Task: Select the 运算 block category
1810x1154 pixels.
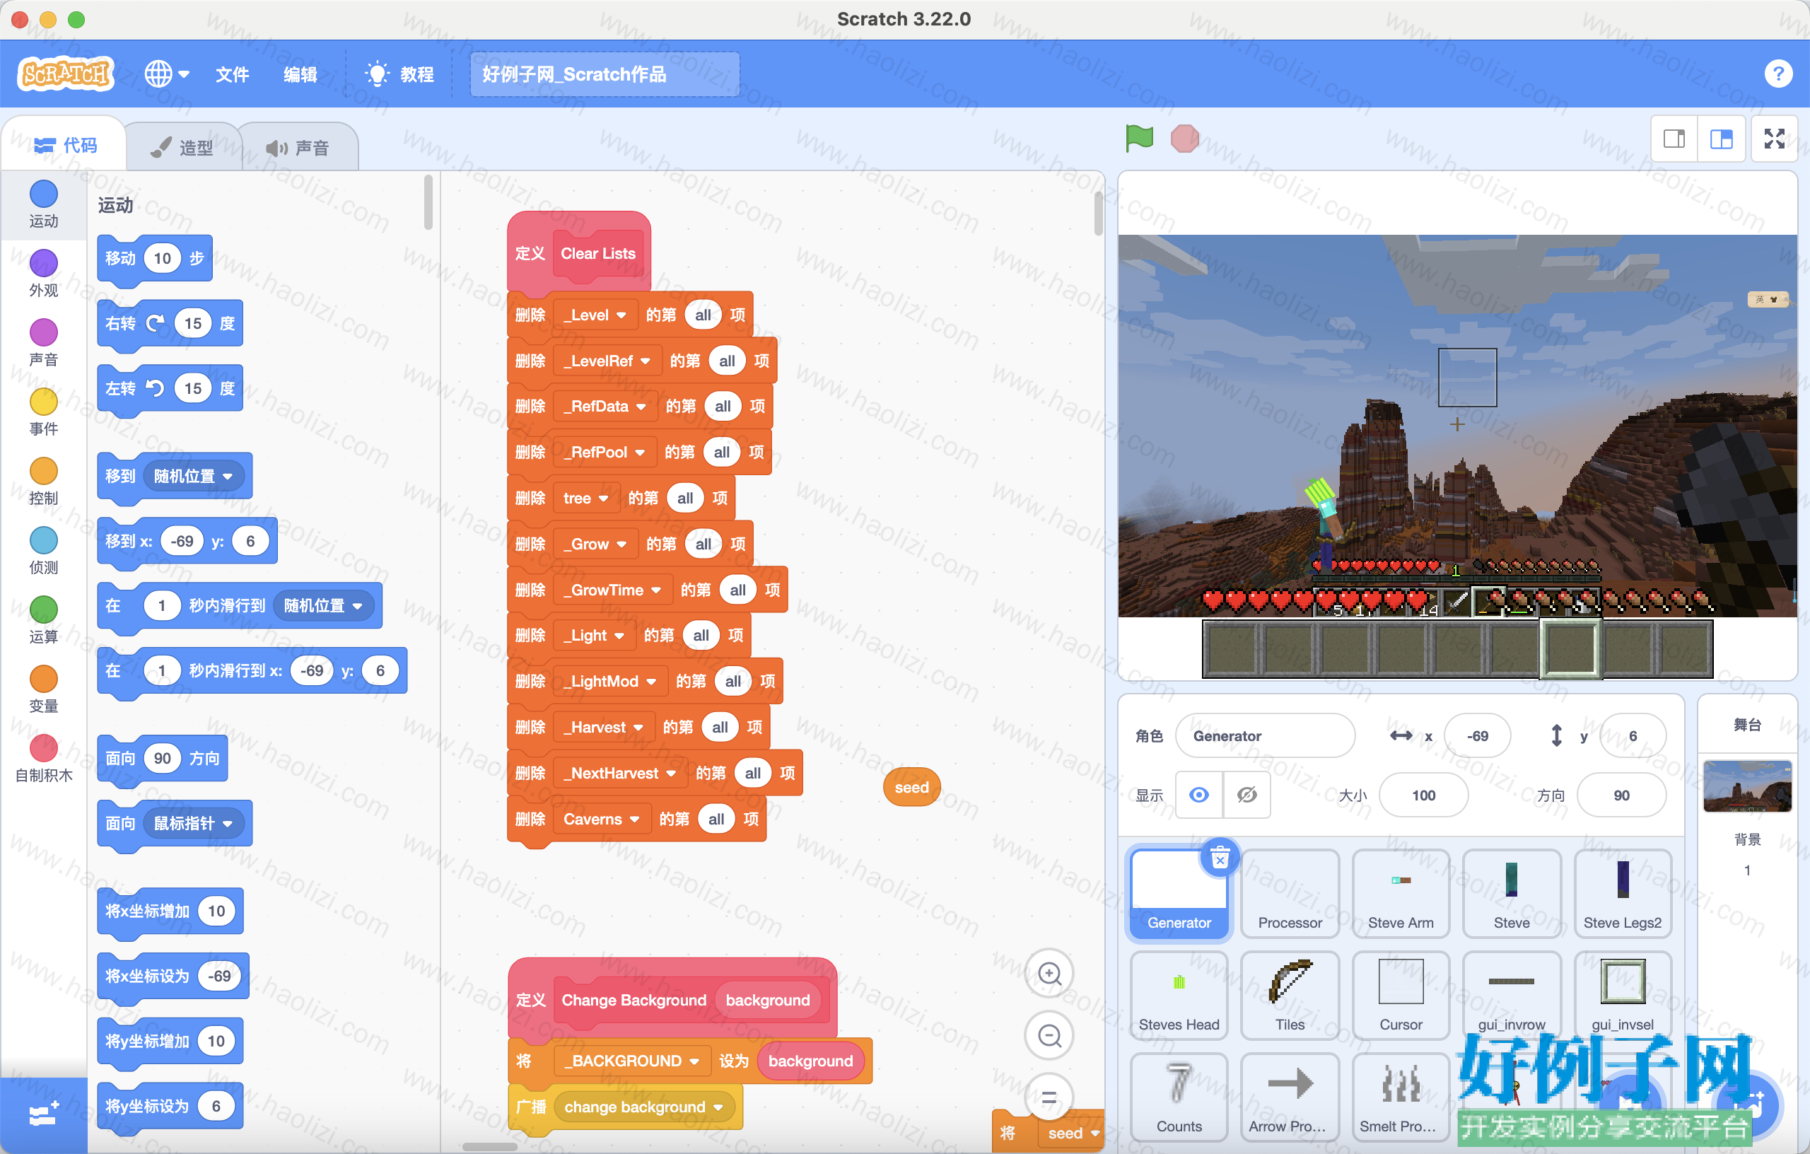Action: (x=44, y=619)
